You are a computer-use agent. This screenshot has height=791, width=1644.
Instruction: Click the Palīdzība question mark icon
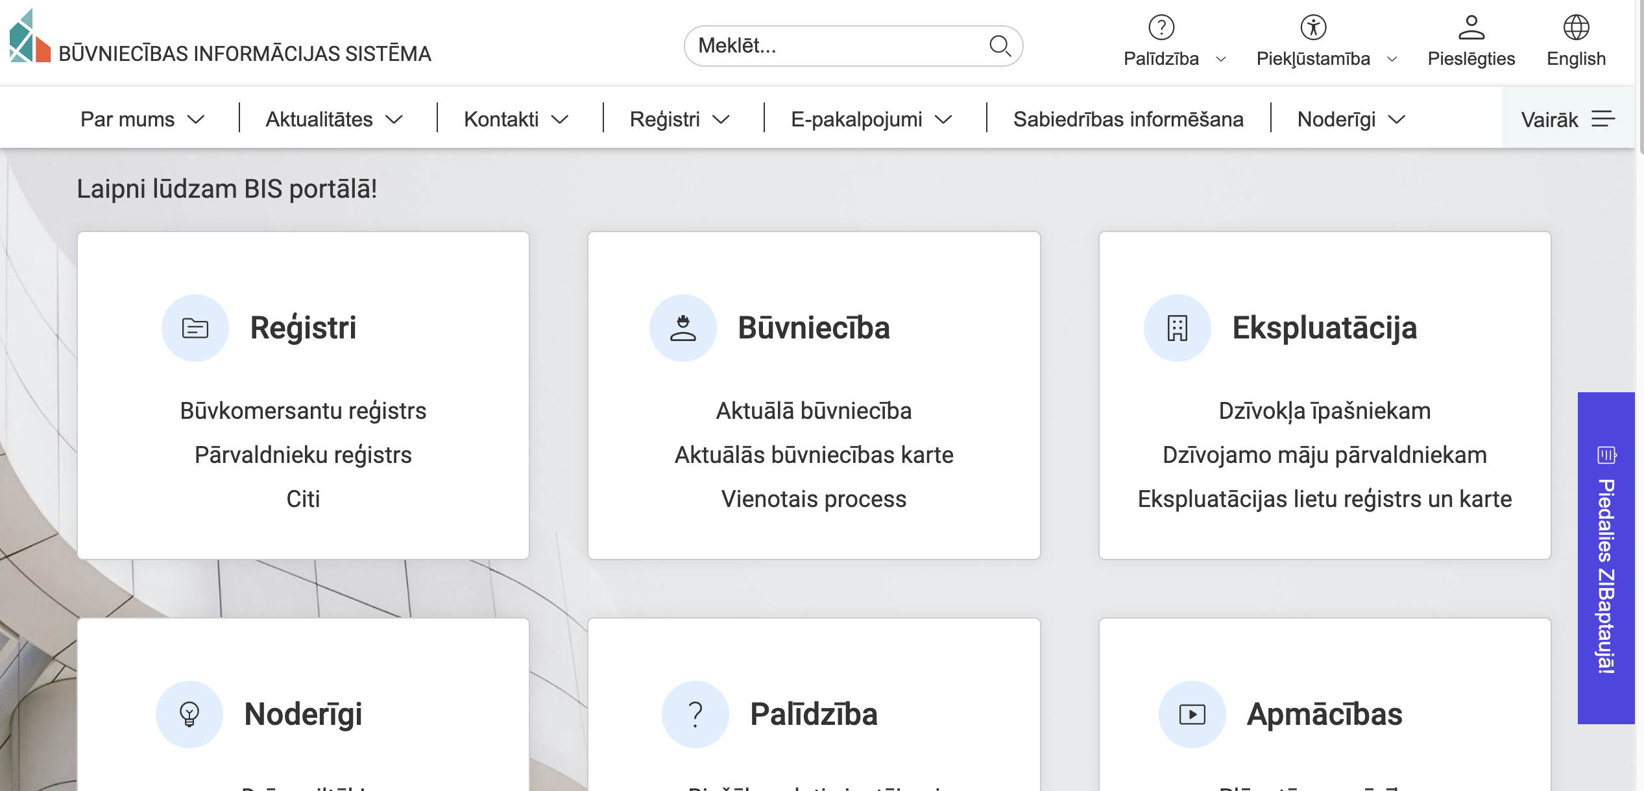(x=1161, y=27)
